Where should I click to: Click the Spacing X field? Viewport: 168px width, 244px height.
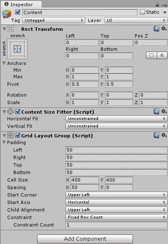click(x=85, y=187)
